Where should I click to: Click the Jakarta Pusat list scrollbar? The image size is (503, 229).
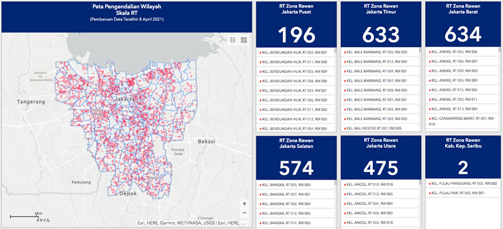(x=335, y=90)
